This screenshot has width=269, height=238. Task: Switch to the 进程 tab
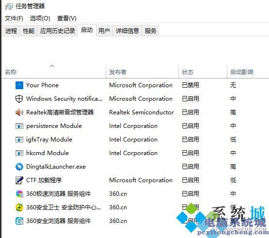(11, 31)
